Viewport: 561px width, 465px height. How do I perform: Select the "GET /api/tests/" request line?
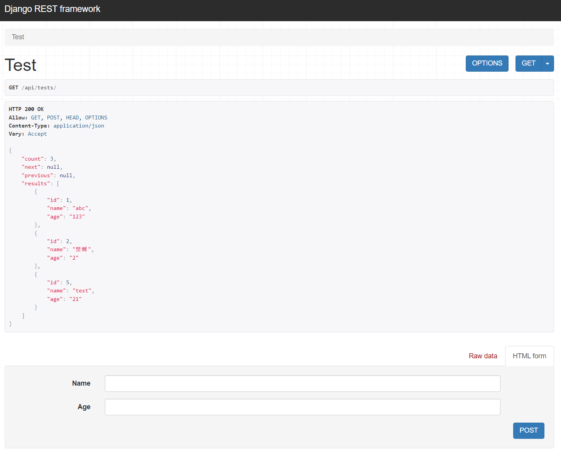click(x=32, y=88)
